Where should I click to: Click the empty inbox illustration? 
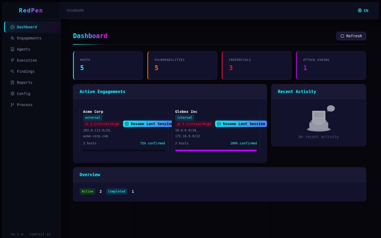(321, 118)
